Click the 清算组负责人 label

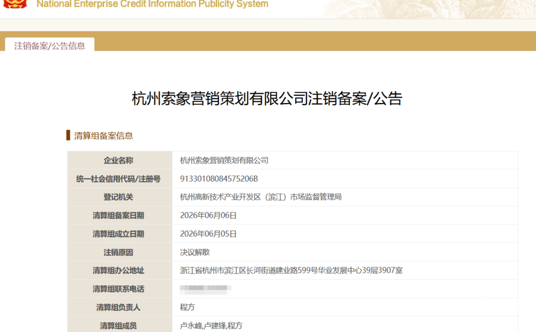[x=118, y=307]
